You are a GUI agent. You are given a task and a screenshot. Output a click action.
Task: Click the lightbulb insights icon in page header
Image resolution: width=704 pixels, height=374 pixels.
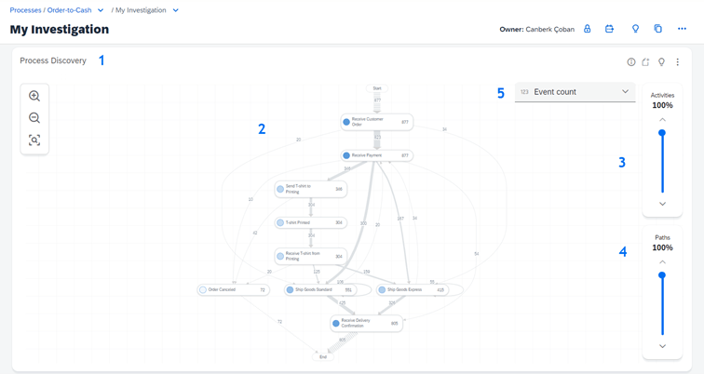point(636,29)
